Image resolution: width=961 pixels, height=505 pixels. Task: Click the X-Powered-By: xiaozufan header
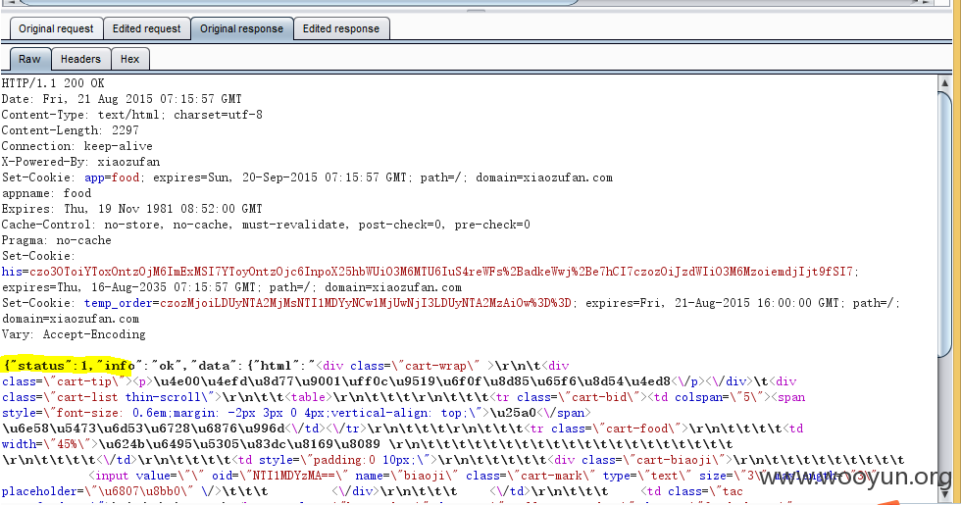pyautogui.click(x=80, y=162)
